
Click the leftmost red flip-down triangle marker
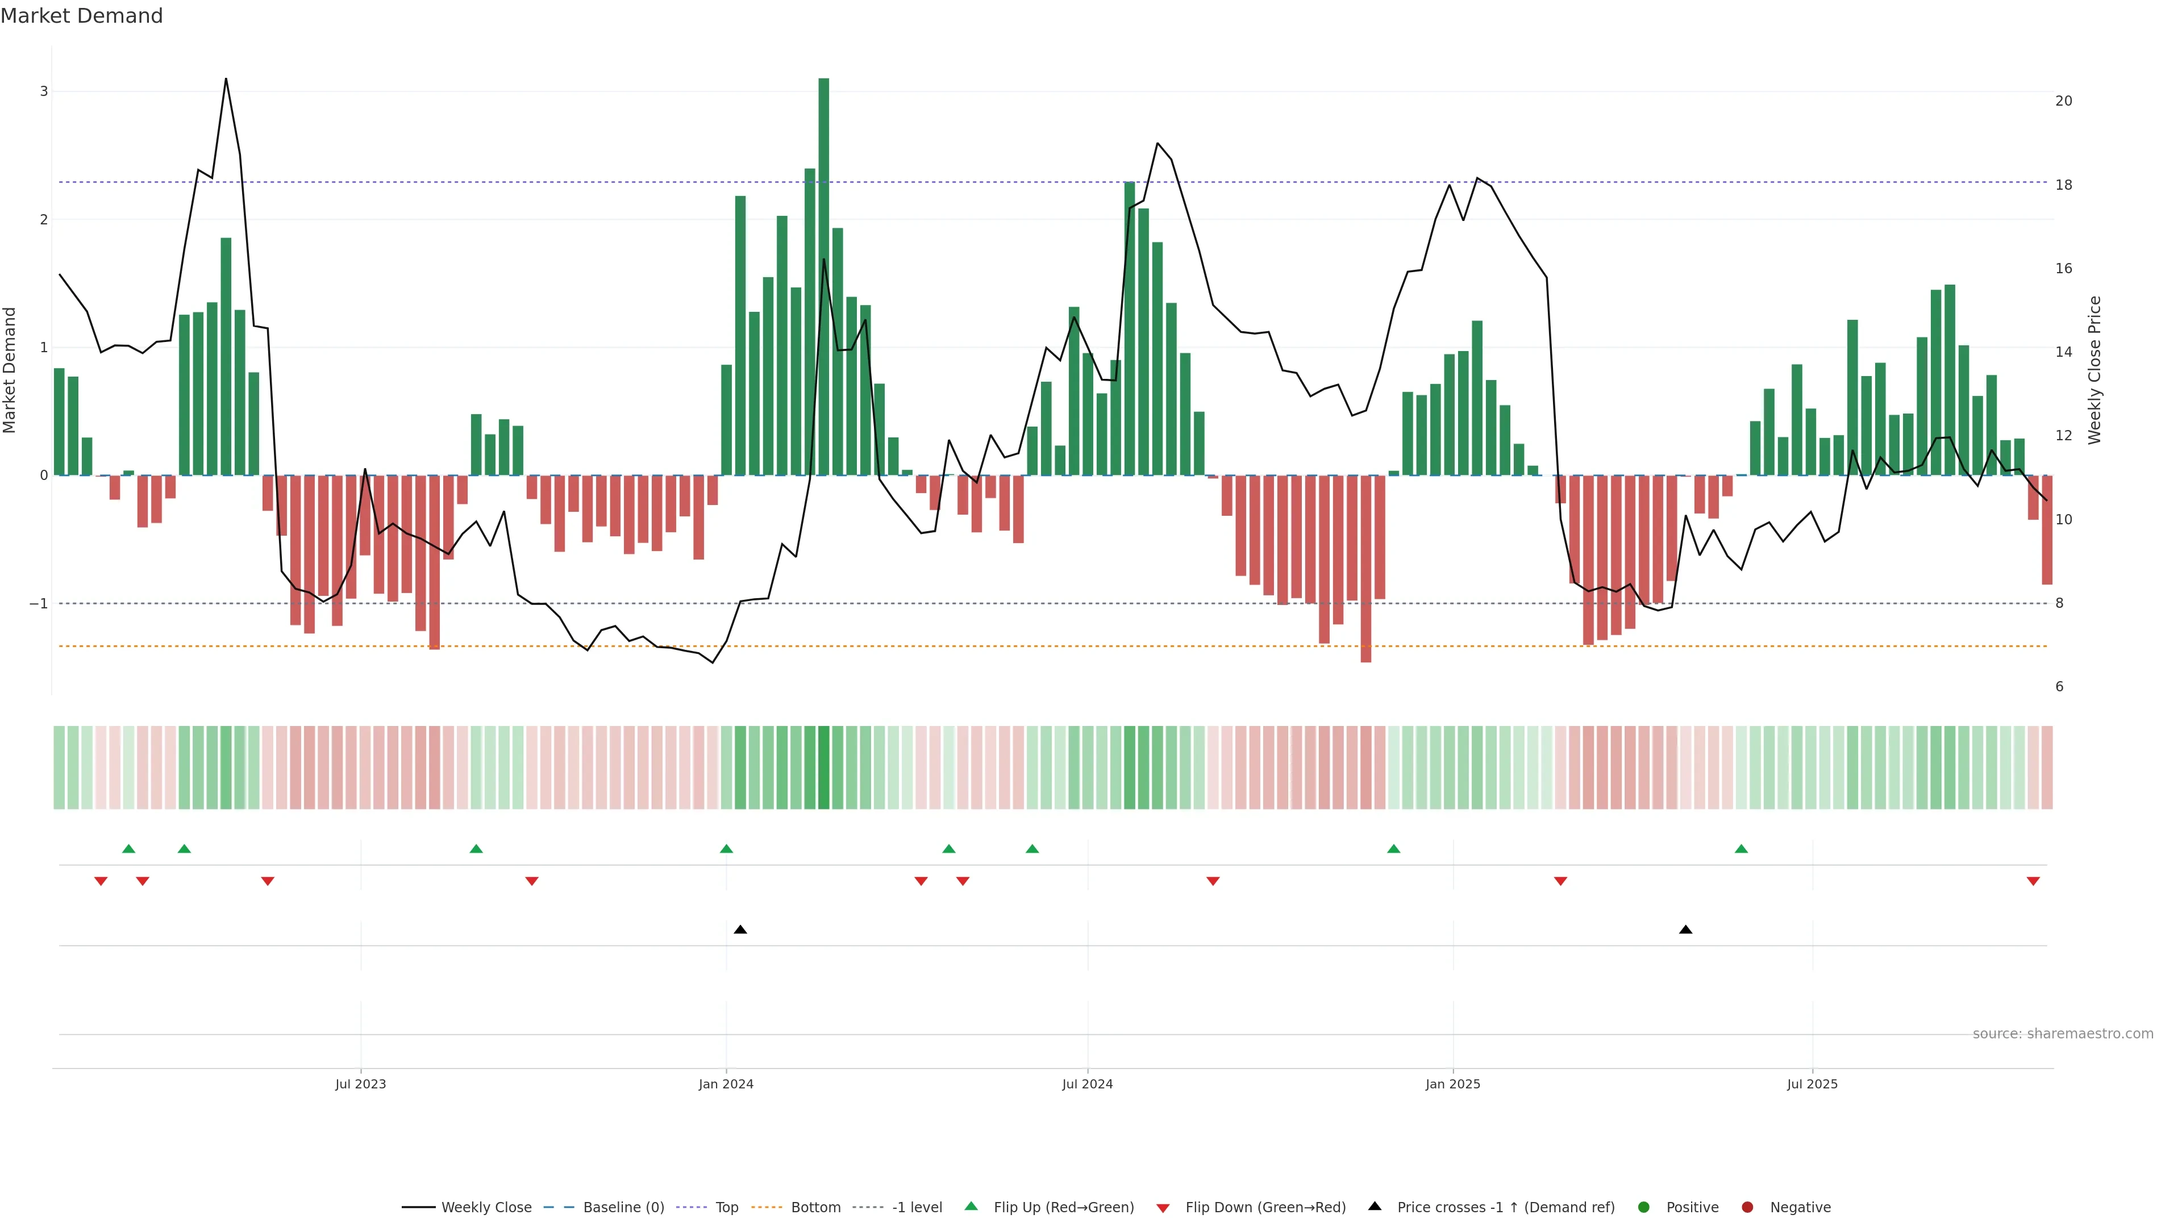pyautogui.click(x=101, y=882)
